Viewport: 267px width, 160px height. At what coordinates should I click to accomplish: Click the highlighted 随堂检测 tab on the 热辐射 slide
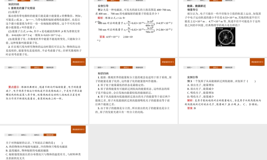coord(50,135)
